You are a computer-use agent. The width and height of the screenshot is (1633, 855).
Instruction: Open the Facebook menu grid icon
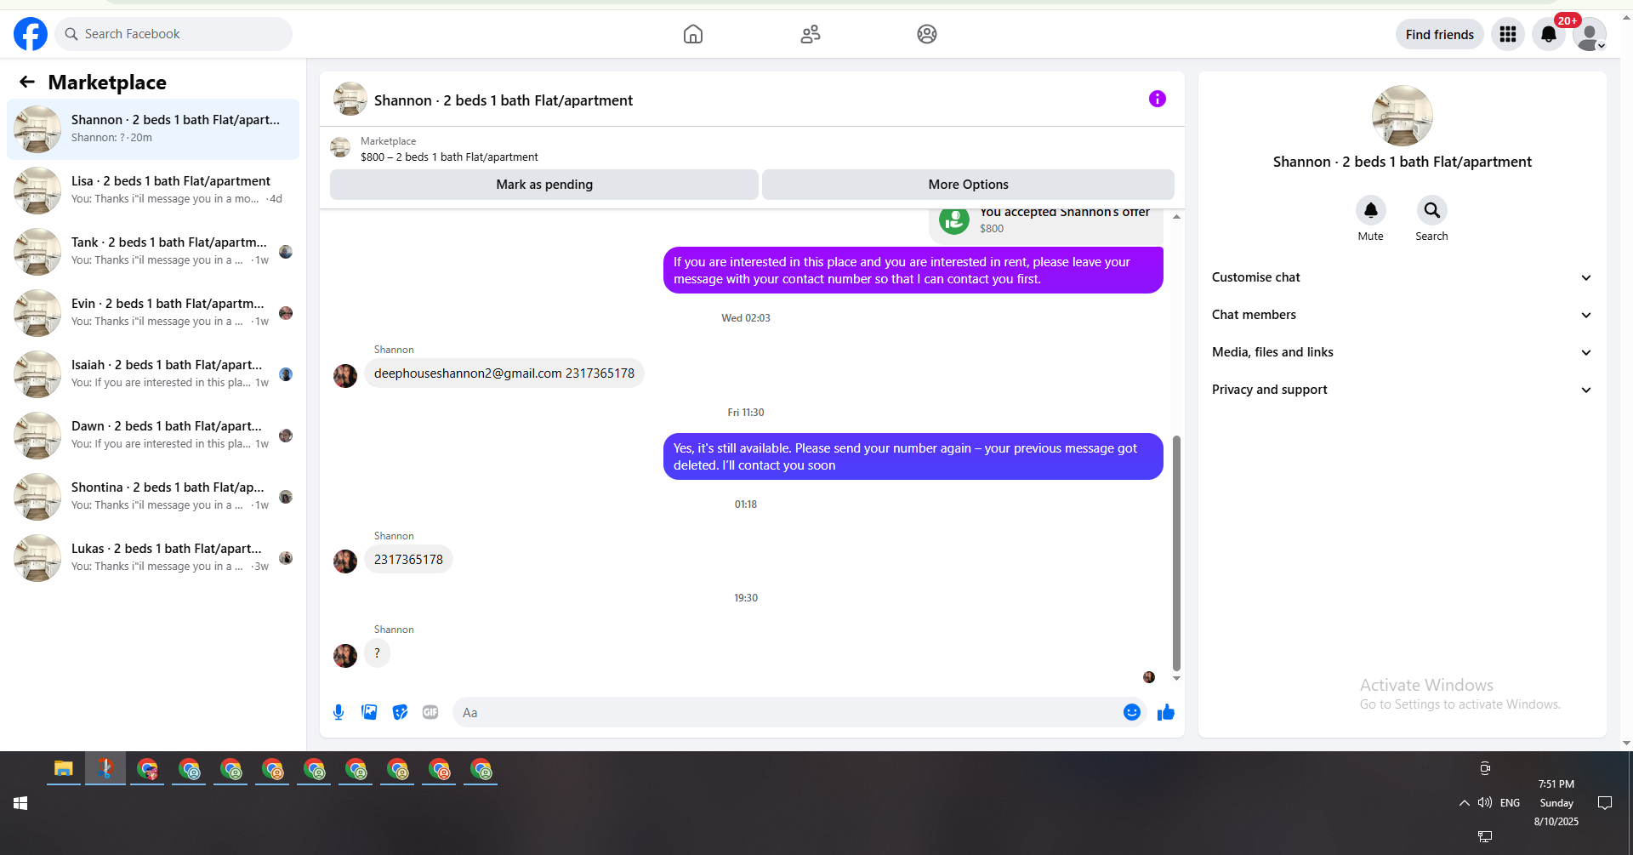[x=1508, y=34]
